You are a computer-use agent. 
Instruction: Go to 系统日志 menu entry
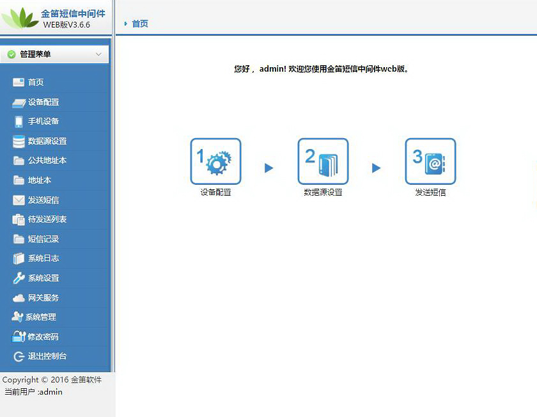tap(43, 258)
